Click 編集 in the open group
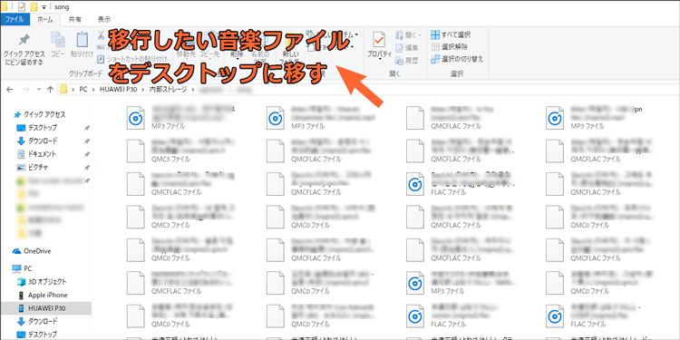 point(407,48)
